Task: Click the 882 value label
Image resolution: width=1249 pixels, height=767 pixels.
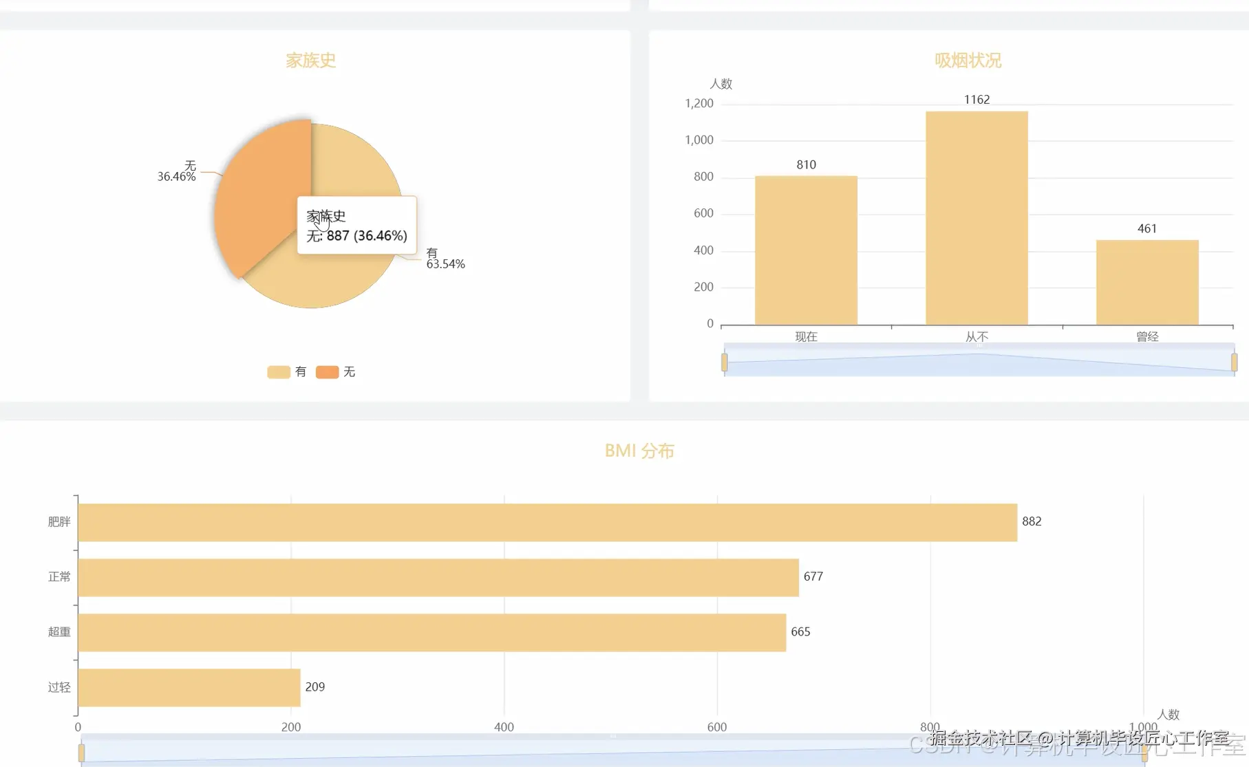Action: click(x=1032, y=521)
